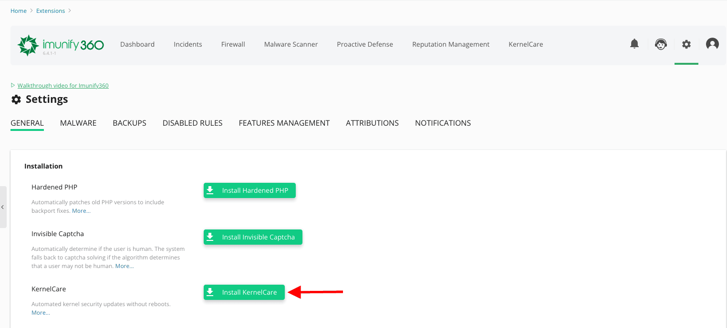This screenshot has width=727, height=328.
Task: Go to Home breadcrumb link
Action: [x=19, y=10]
